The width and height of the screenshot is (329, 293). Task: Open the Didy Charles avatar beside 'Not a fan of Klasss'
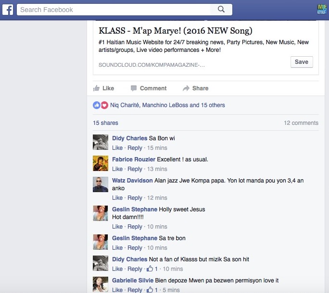(101, 263)
